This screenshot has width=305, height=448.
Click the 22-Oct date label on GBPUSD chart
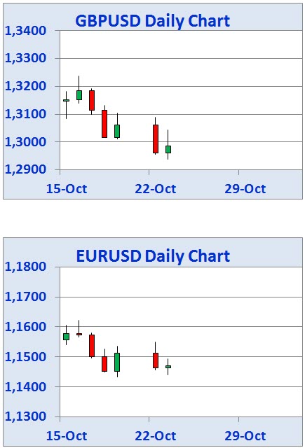click(x=156, y=189)
